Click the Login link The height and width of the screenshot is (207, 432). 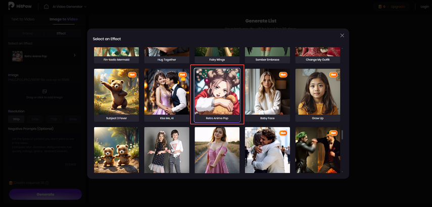click(x=424, y=7)
